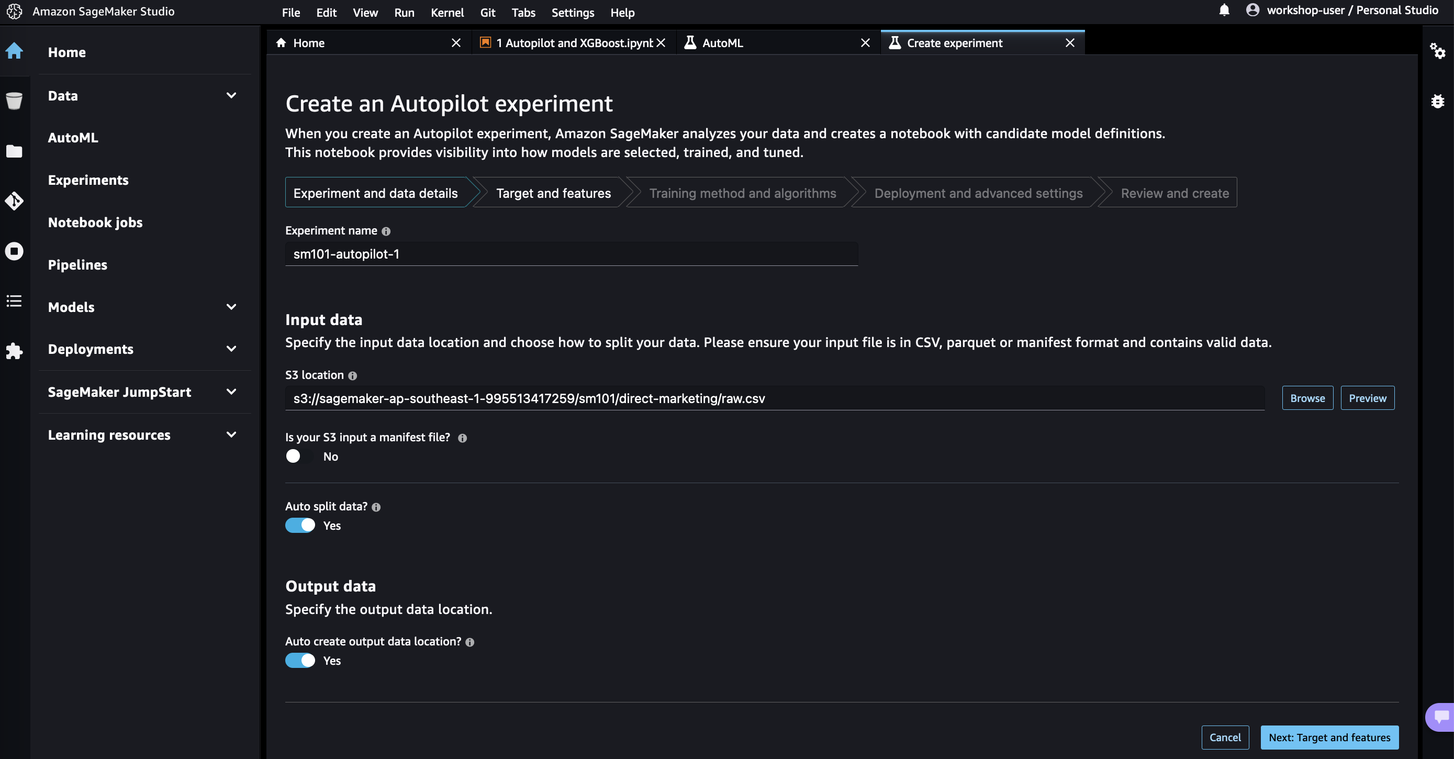Select Target and features step
This screenshot has height=759, width=1454.
pyautogui.click(x=553, y=193)
